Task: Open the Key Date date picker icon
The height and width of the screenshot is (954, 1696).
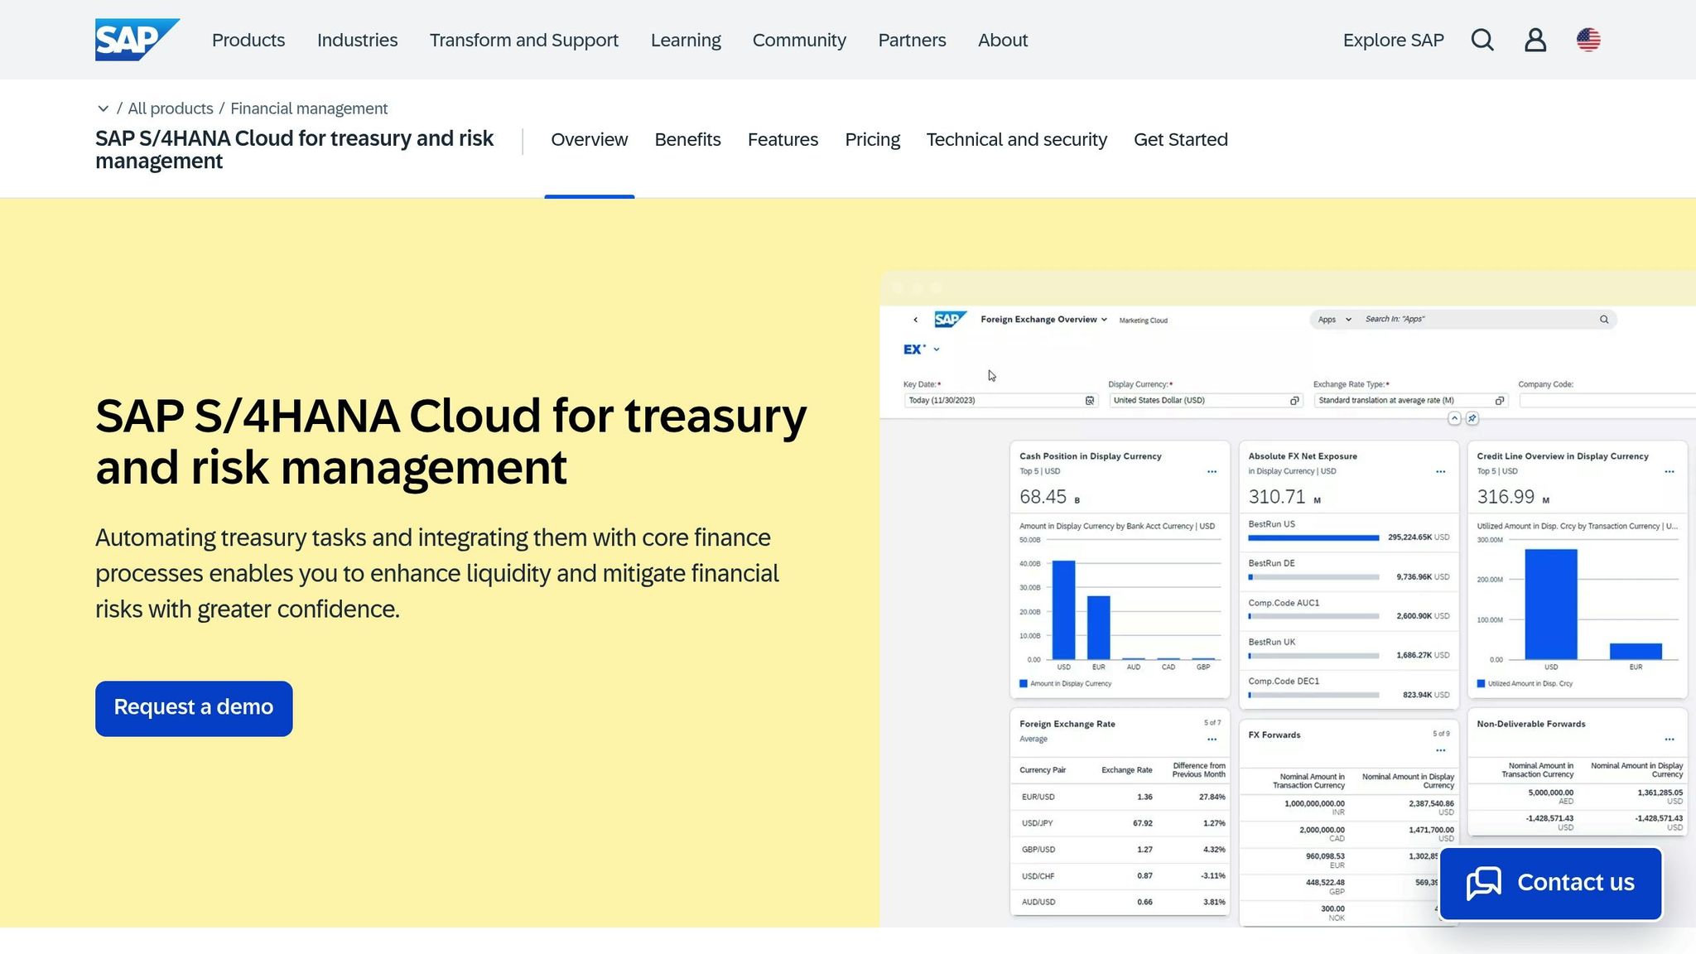Action: [1089, 400]
